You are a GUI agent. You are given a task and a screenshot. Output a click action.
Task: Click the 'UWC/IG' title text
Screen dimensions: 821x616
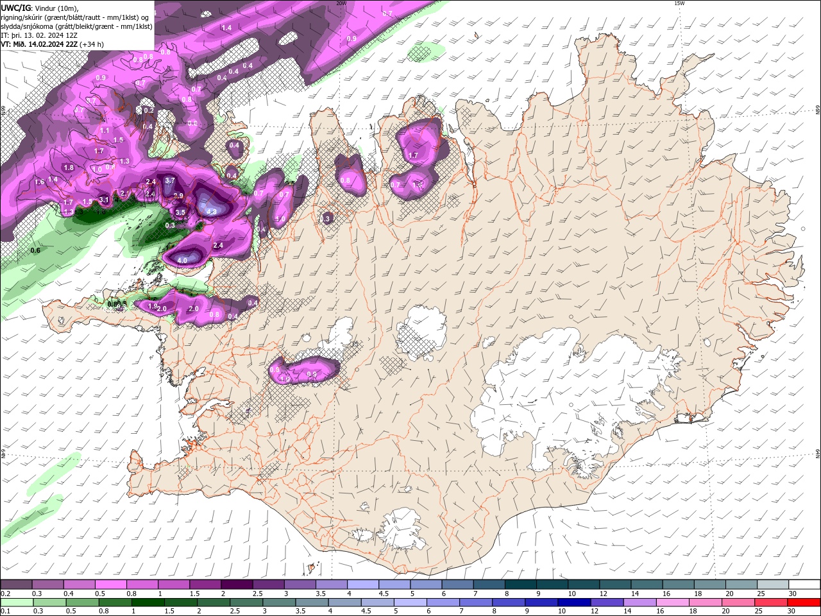click(15, 8)
